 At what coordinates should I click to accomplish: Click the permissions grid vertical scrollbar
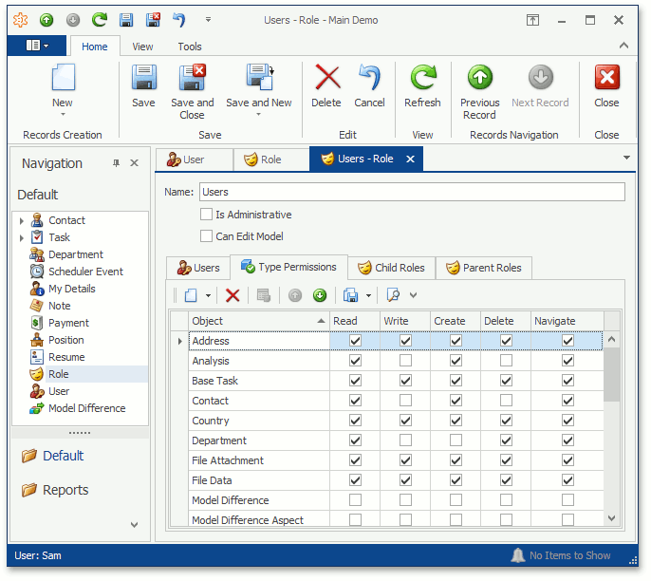tap(611, 380)
